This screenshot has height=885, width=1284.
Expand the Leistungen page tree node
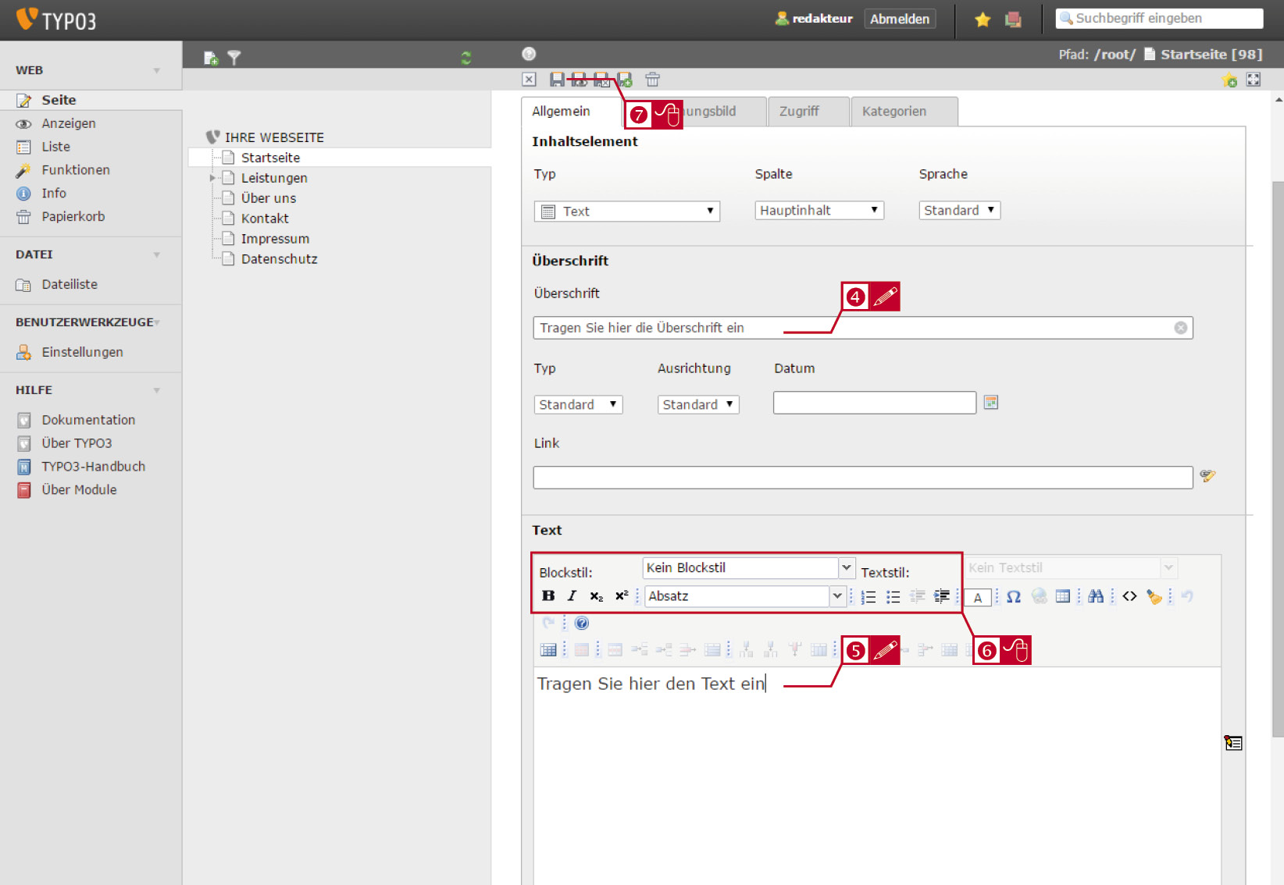pos(212,178)
